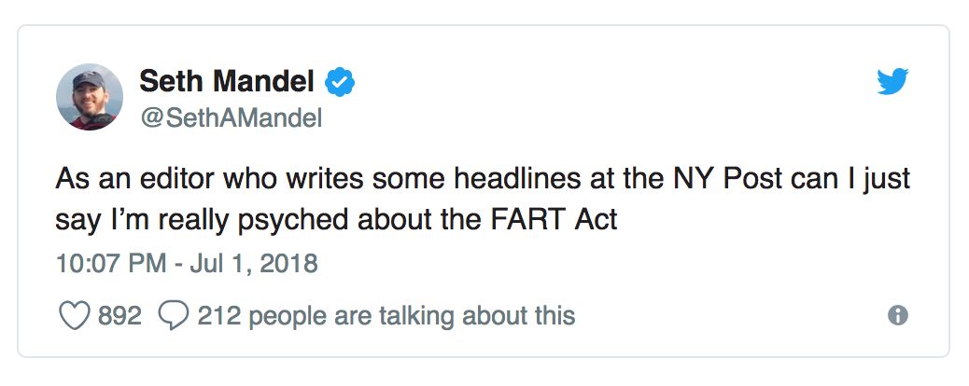Click the phrase 'As an editor'
The height and width of the screenshot is (386, 969).
click(133, 179)
